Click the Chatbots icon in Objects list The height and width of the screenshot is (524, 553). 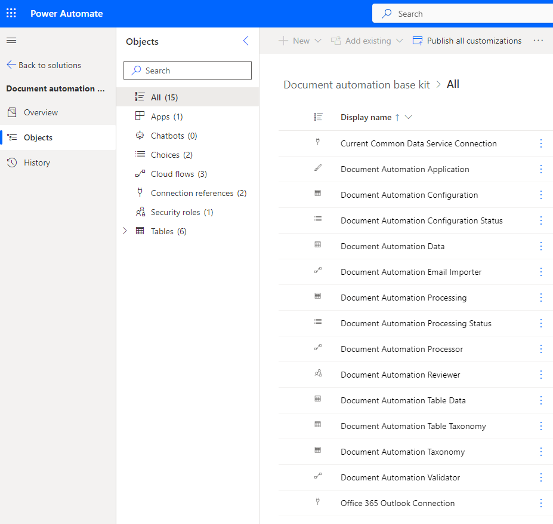(140, 136)
